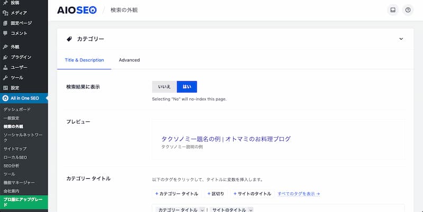Click into the カテゴリー タイトル input field
Viewport: 423px width, 212px height.
pyautogui.click(x=278, y=208)
